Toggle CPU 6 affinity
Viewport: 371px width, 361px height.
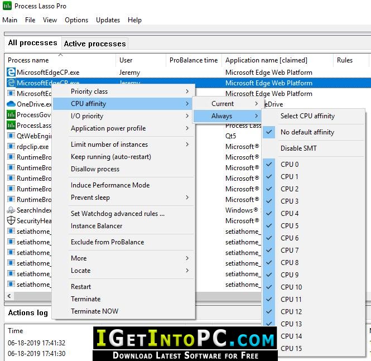click(x=314, y=238)
